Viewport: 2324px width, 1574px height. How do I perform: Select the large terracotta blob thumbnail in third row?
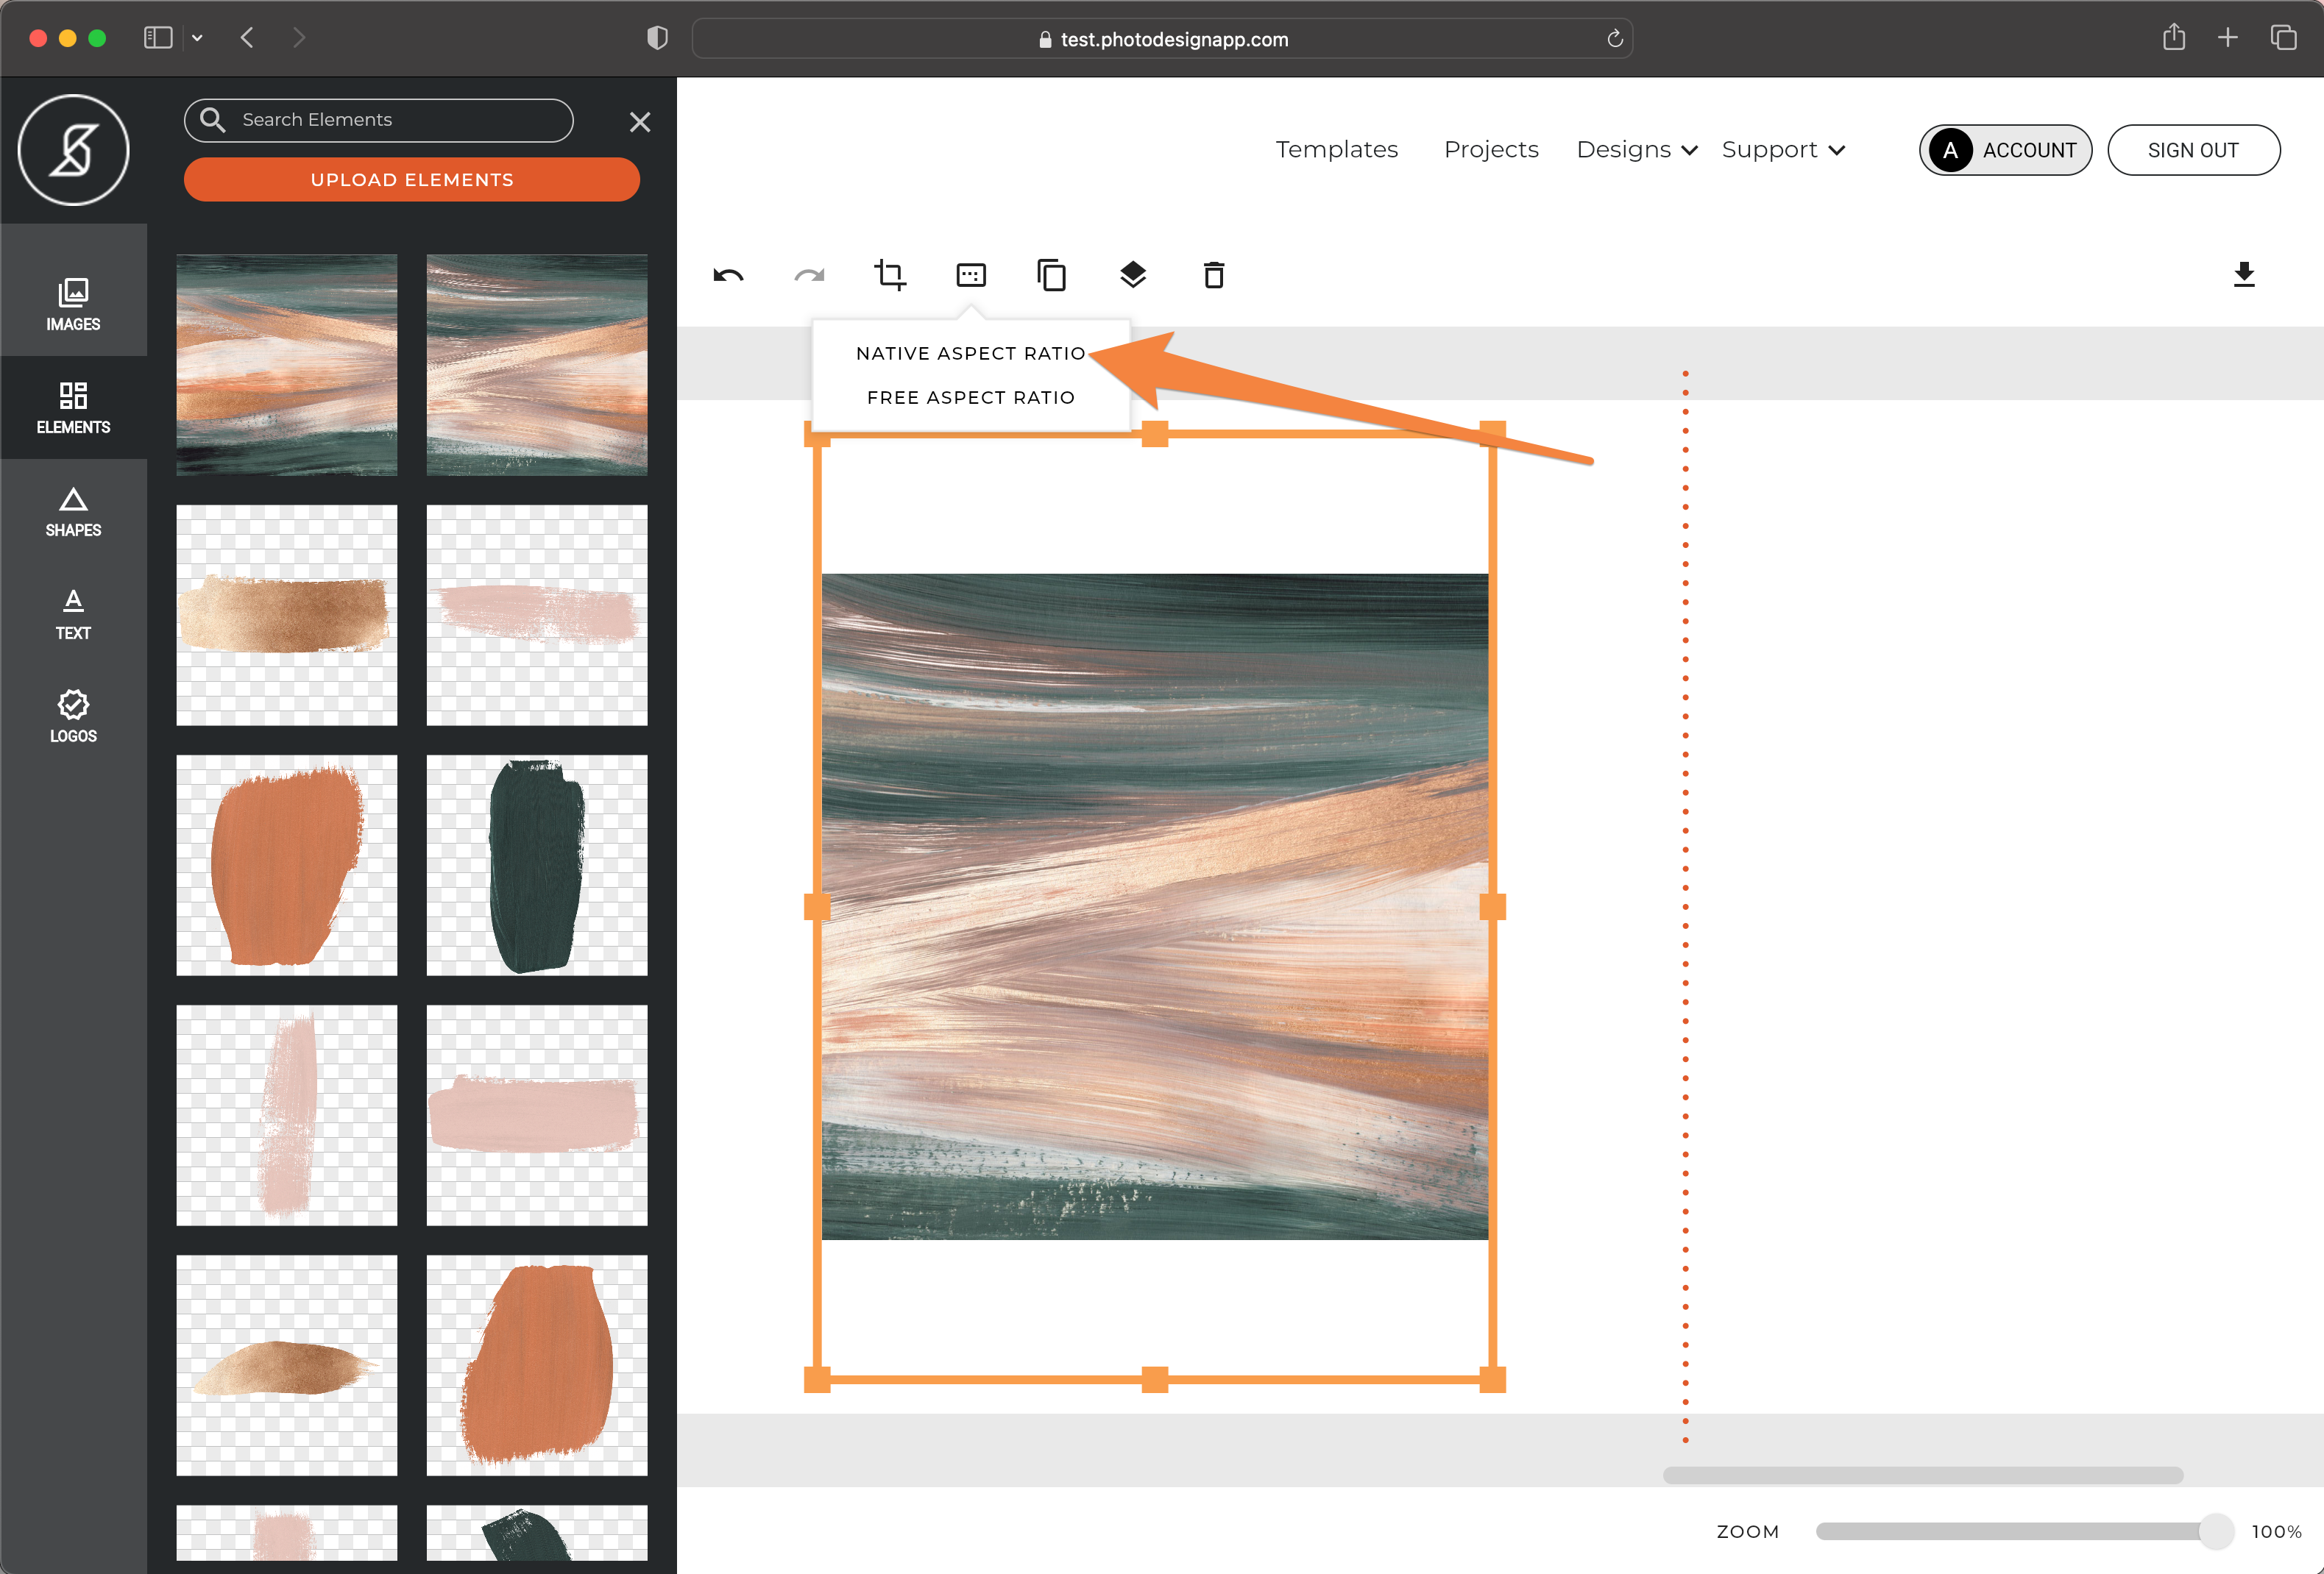pos(287,866)
